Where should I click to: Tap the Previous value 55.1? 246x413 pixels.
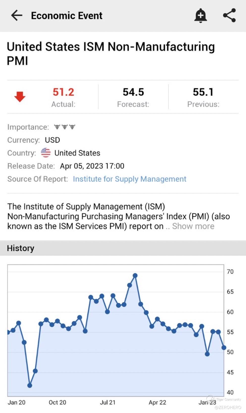[x=203, y=92]
